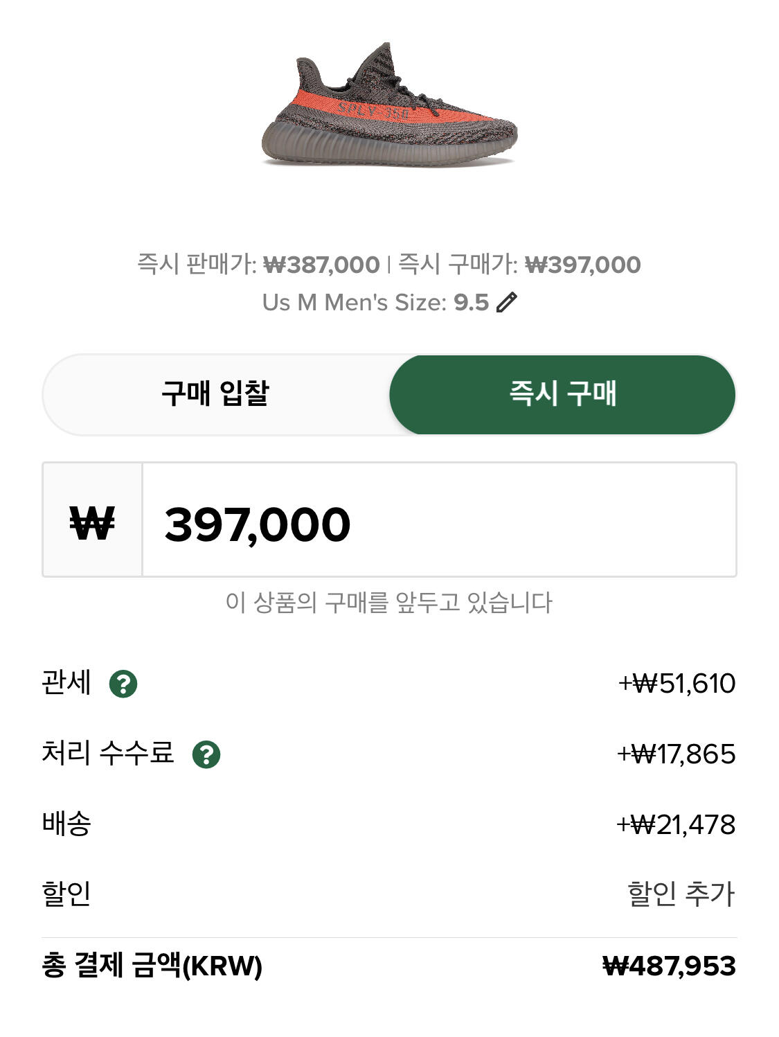Click the pencil icon to edit size
Image resolution: width=779 pixels, height=1037 pixels.
click(507, 303)
